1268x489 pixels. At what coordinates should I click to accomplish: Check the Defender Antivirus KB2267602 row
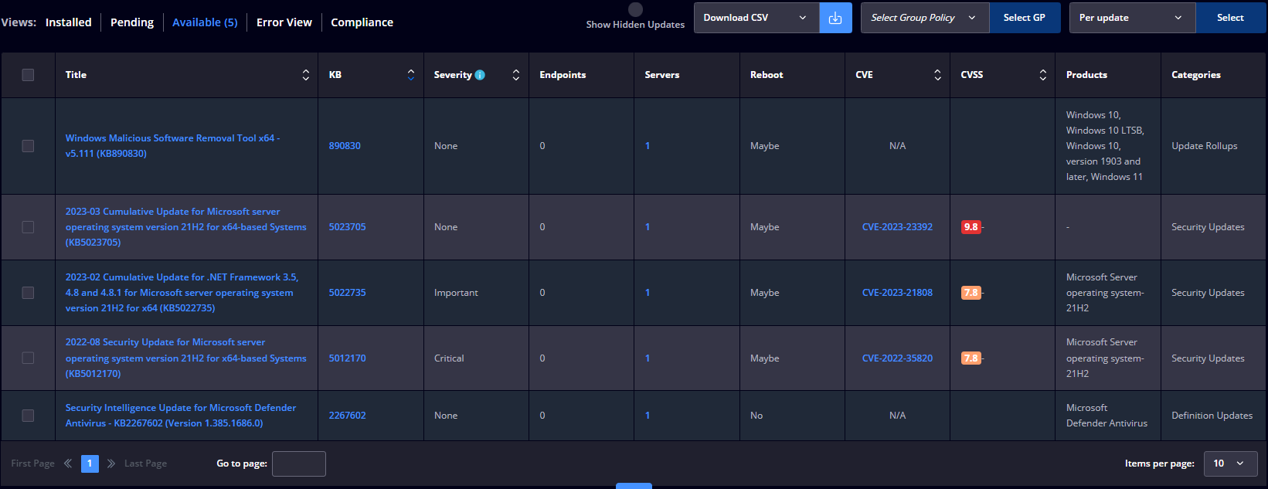28,416
